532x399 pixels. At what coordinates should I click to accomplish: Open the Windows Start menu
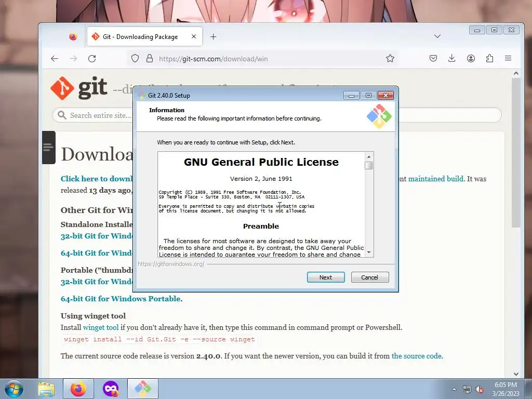[14, 389]
